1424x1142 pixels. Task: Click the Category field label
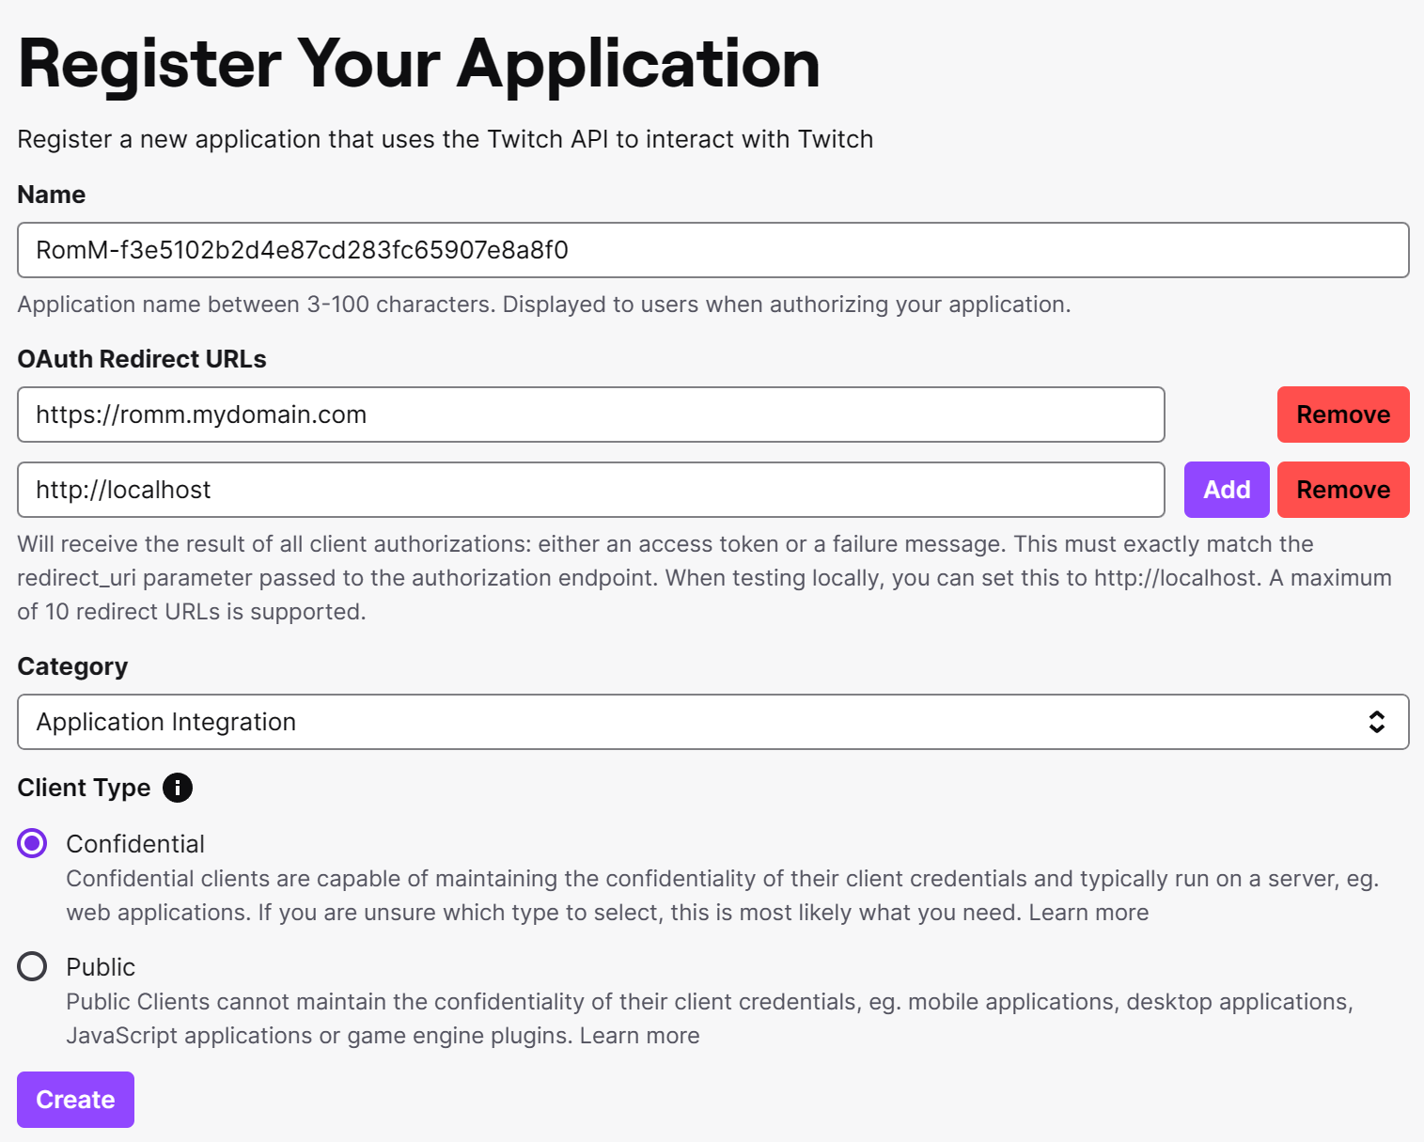pyautogui.click(x=72, y=666)
